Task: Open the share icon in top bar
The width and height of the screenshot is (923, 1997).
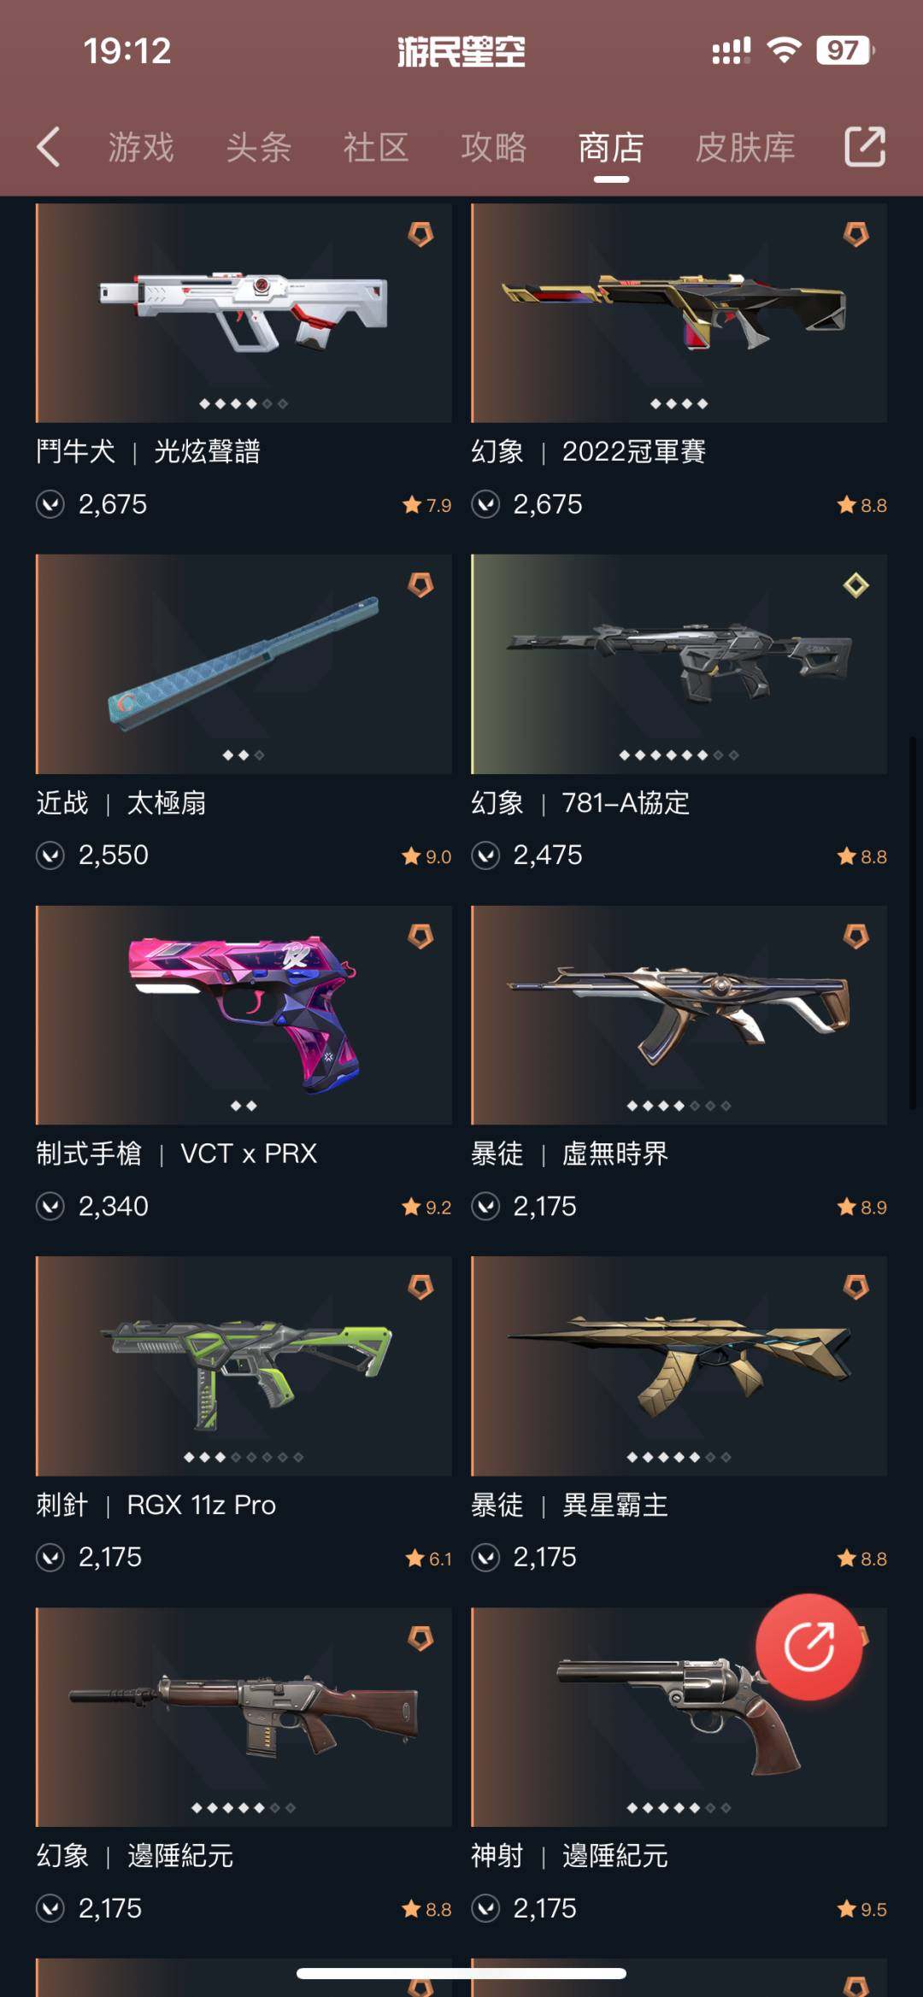Action: pyautogui.click(x=865, y=146)
